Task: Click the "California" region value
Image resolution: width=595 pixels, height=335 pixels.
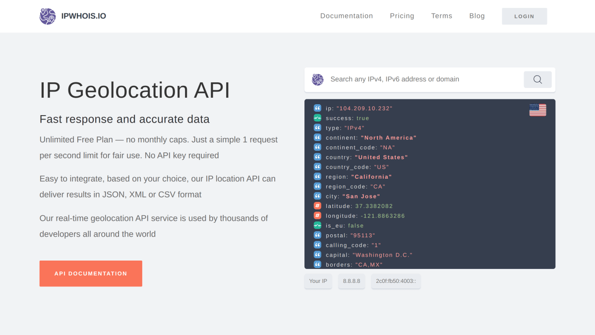Action: 372,177
